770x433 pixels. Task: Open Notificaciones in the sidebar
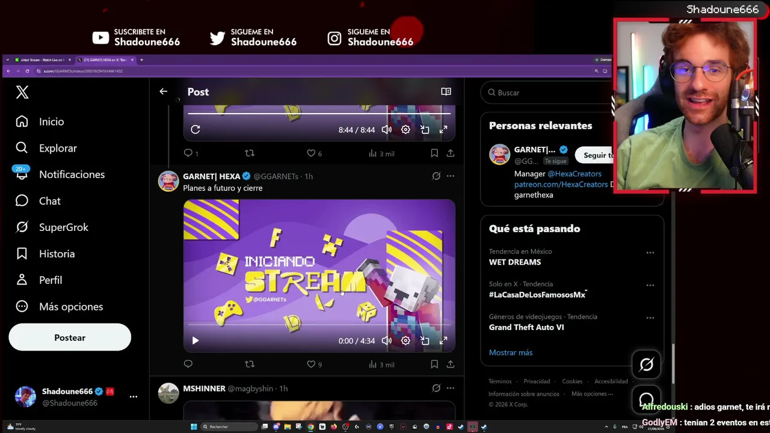pyautogui.click(x=60, y=174)
